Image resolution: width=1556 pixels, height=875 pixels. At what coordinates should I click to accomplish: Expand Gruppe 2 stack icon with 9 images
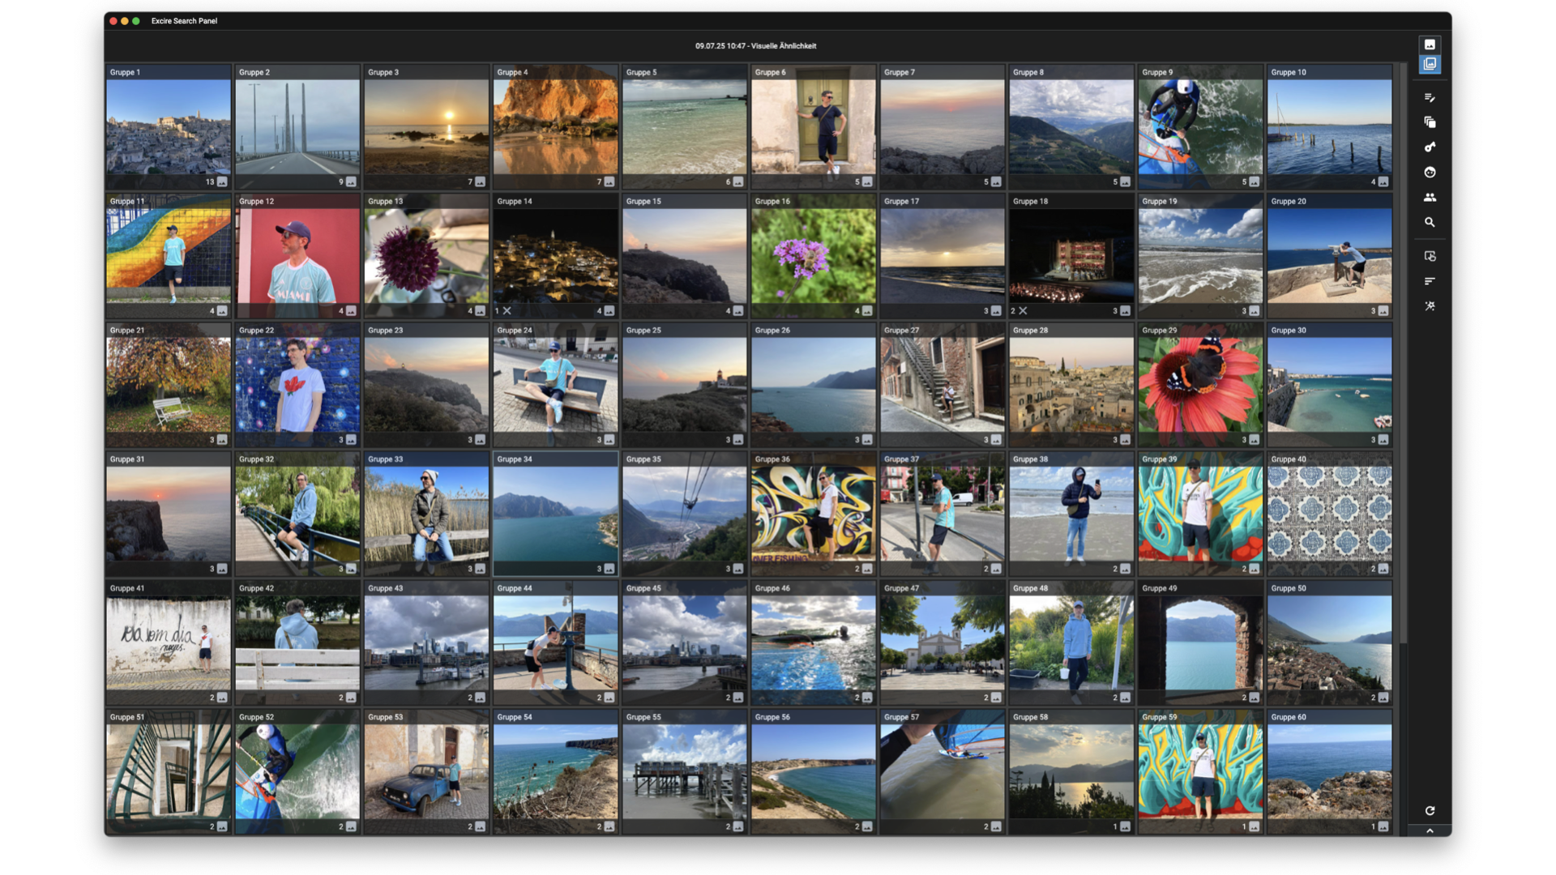[x=351, y=182]
